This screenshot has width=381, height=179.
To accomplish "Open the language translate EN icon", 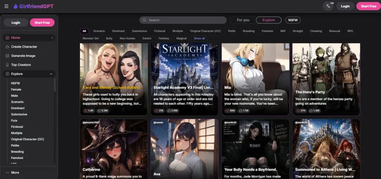I will coord(328,6).
